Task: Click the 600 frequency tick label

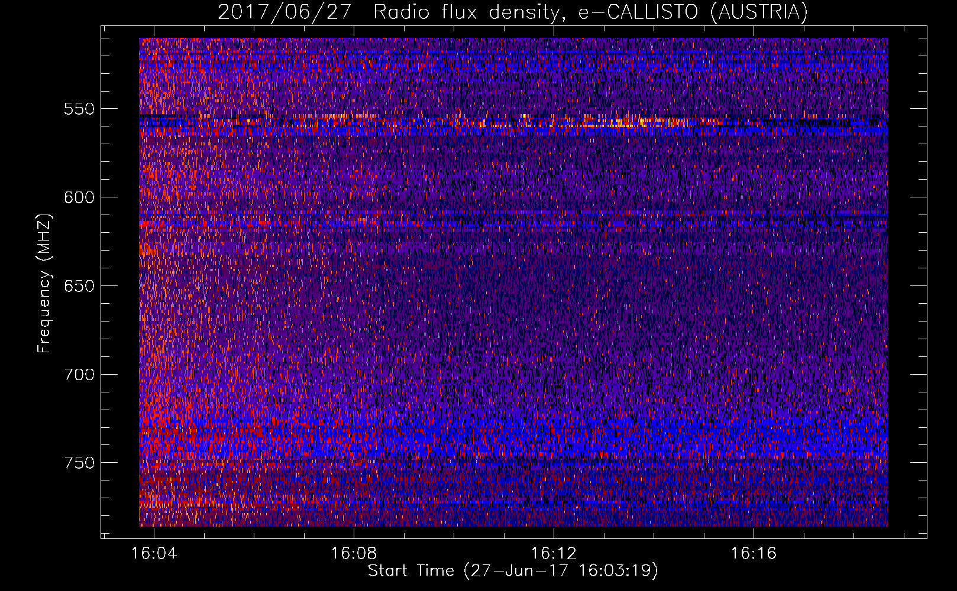Action: 79,197
